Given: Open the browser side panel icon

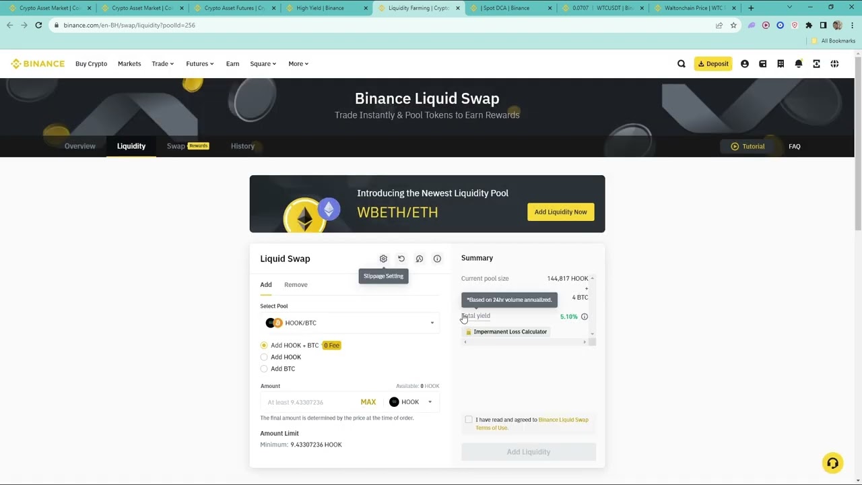Looking at the screenshot, I should 823,25.
